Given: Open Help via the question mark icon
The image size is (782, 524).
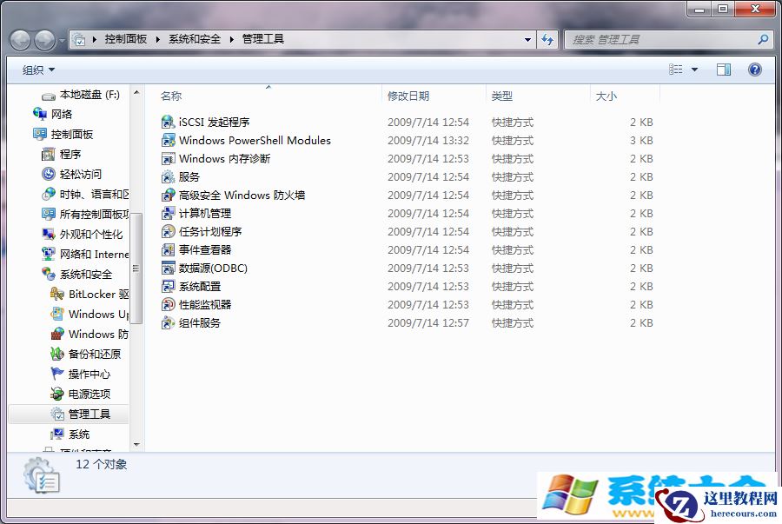Looking at the screenshot, I should (754, 69).
